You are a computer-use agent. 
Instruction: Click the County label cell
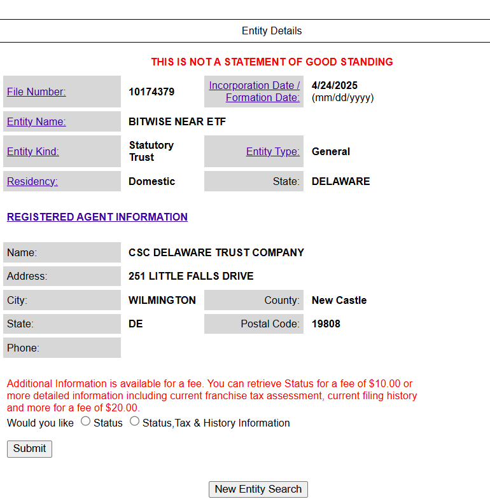(254, 300)
